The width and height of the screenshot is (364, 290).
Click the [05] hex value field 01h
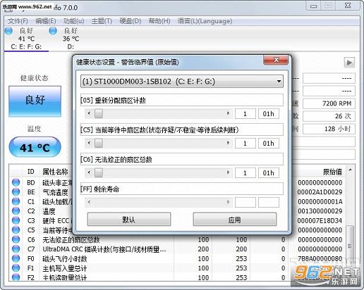269,114
